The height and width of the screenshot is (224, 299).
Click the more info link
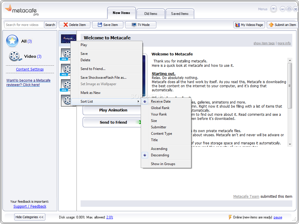tap(284, 43)
